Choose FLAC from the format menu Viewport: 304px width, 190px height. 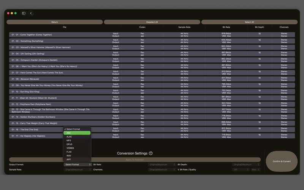pos(77,152)
